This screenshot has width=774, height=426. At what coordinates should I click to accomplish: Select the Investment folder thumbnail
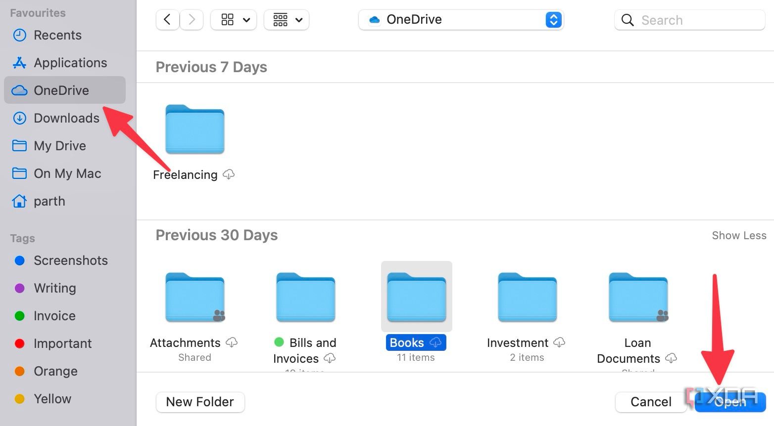click(527, 297)
